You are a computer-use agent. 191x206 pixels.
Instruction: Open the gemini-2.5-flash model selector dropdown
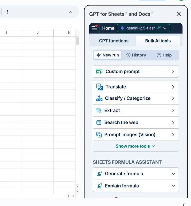click(144, 28)
